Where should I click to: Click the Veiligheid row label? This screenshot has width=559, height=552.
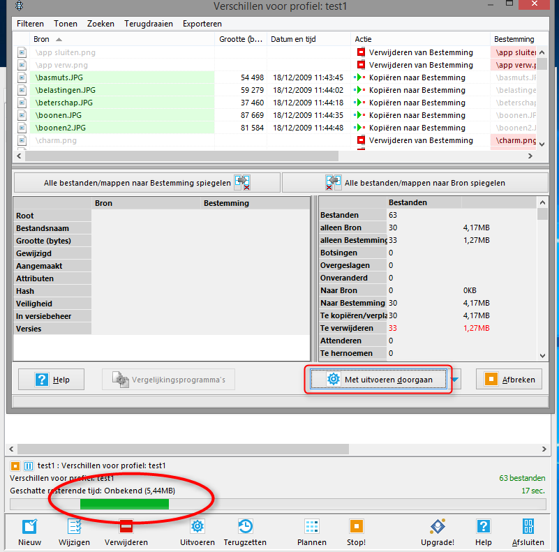(x=52, y=304)
